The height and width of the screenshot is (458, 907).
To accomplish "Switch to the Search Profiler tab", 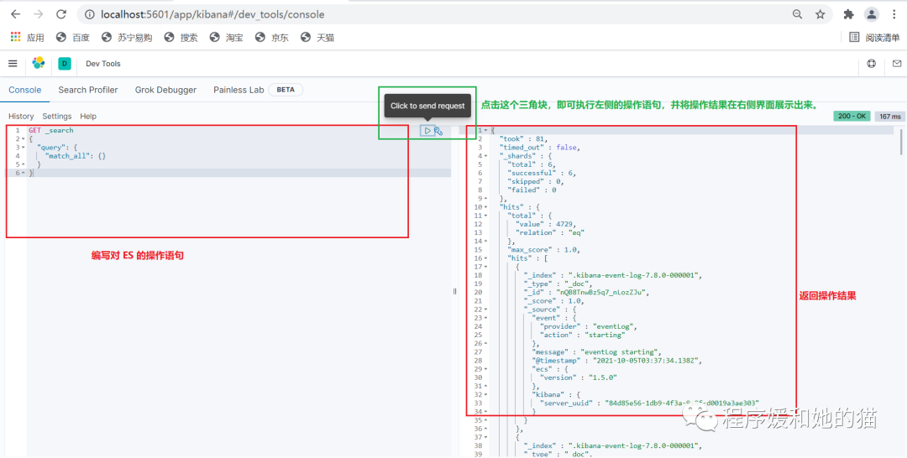I will pos(88,90).
